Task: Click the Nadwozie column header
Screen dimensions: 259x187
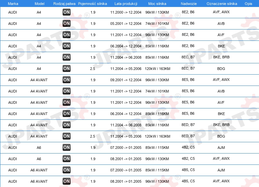Action: click(x=189, y=4)
